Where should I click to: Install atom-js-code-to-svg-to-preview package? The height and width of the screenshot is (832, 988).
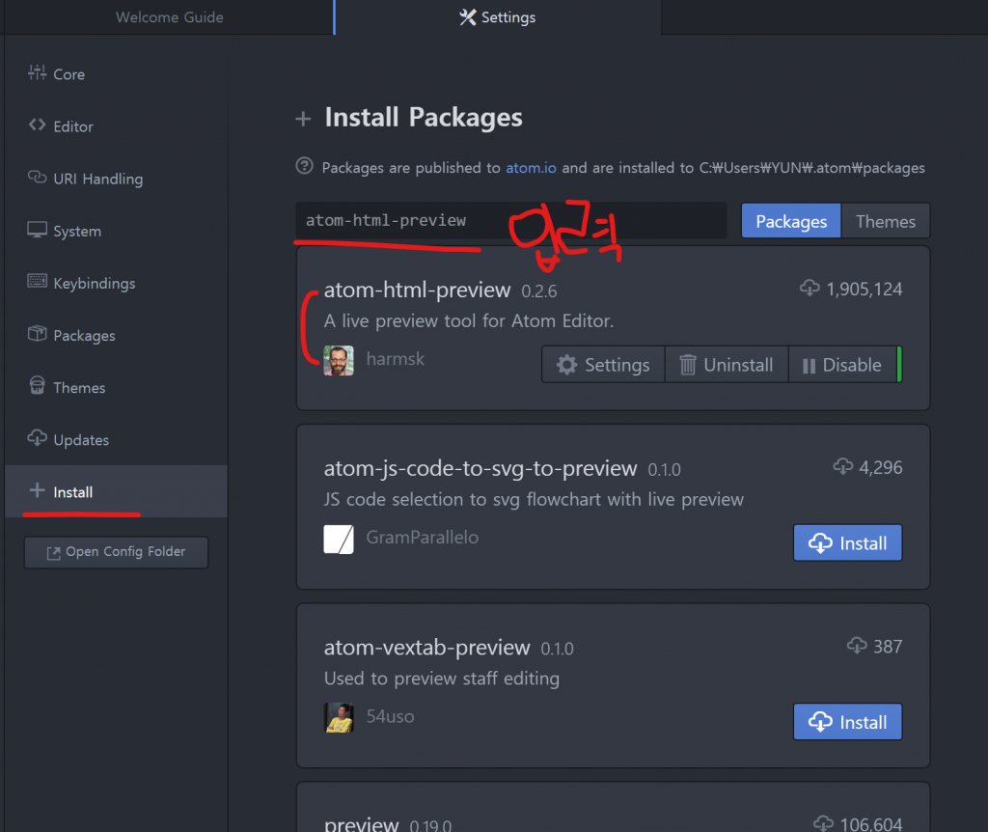[847, 542]
